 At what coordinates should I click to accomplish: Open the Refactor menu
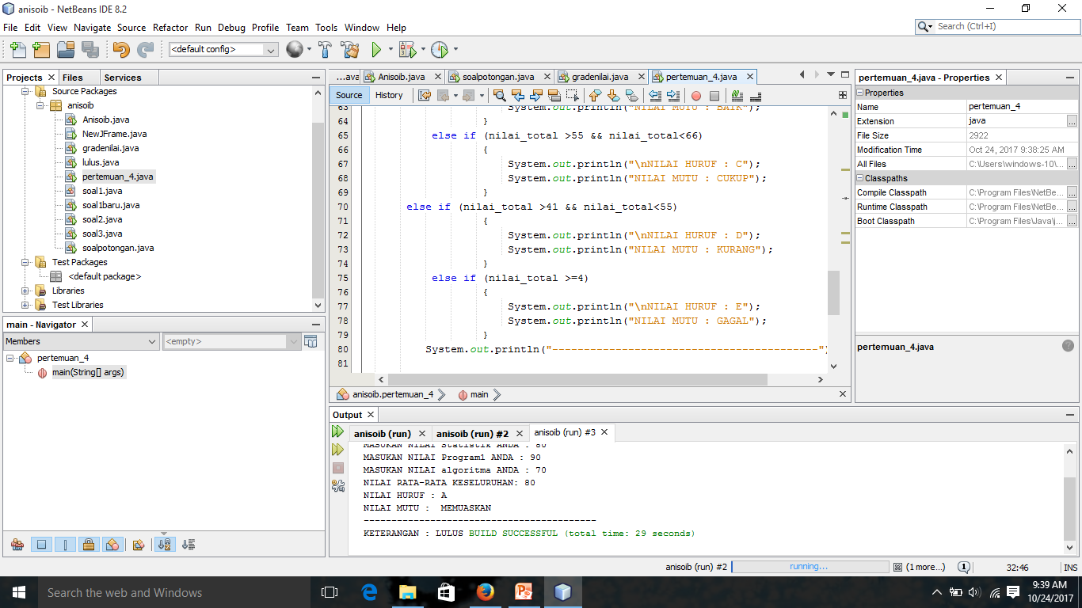[x=170, y=27]
